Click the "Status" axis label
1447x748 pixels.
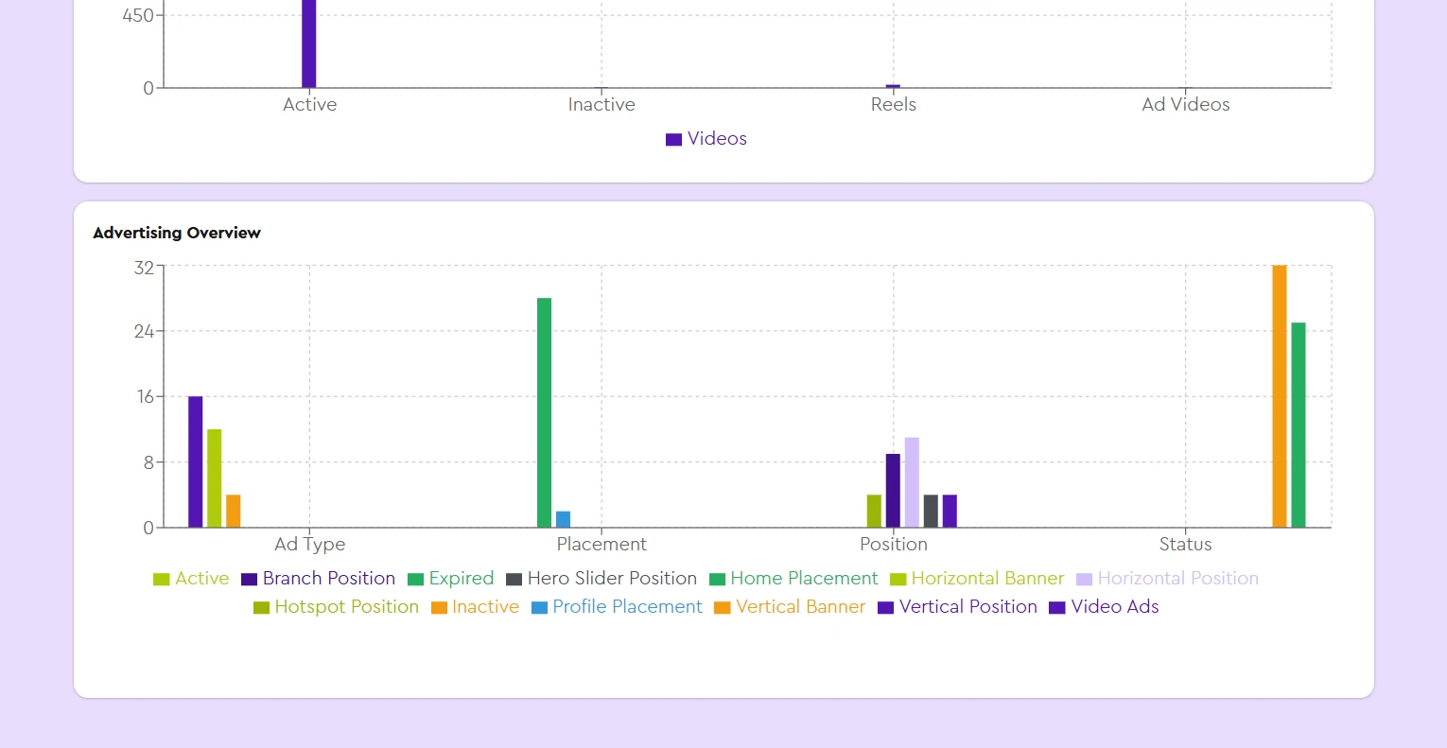1186,545
